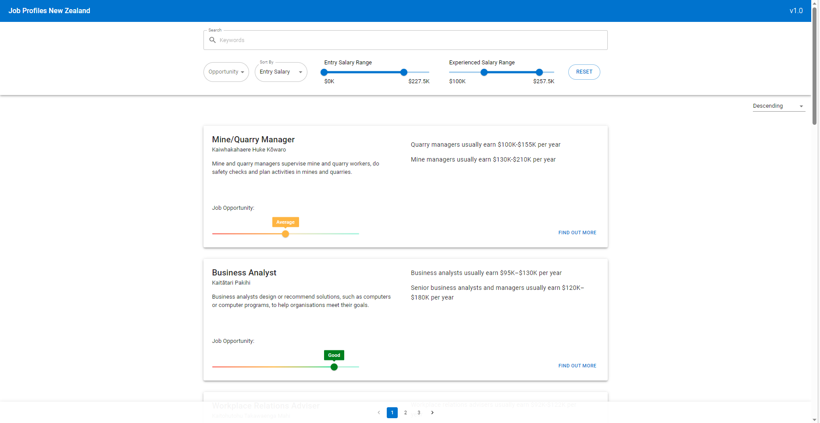Click the search magnifier icon in Keywords field
The height and width of the screenshot is (423, 820).
(213, 40)
